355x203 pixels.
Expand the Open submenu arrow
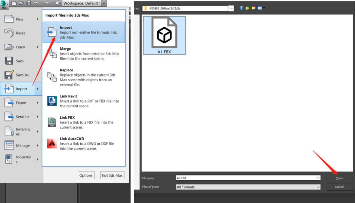click(38, 47)
